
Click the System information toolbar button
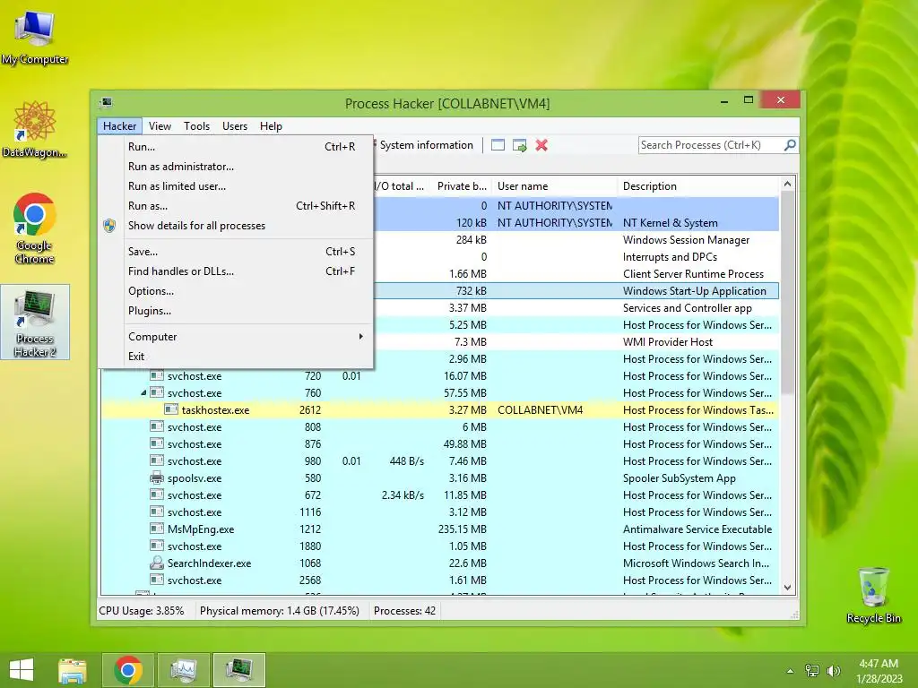pos(426,145)
